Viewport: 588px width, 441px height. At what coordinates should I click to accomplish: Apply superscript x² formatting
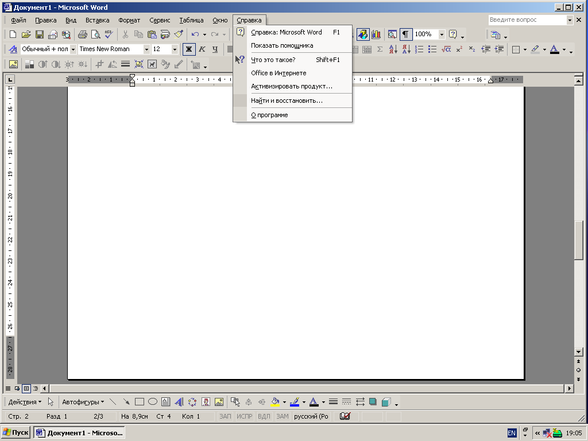tap(459, 49)
